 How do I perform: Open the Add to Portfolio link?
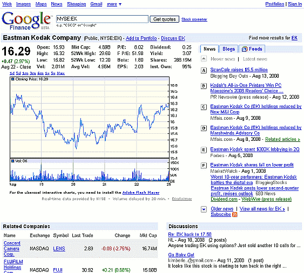[141, 38]
